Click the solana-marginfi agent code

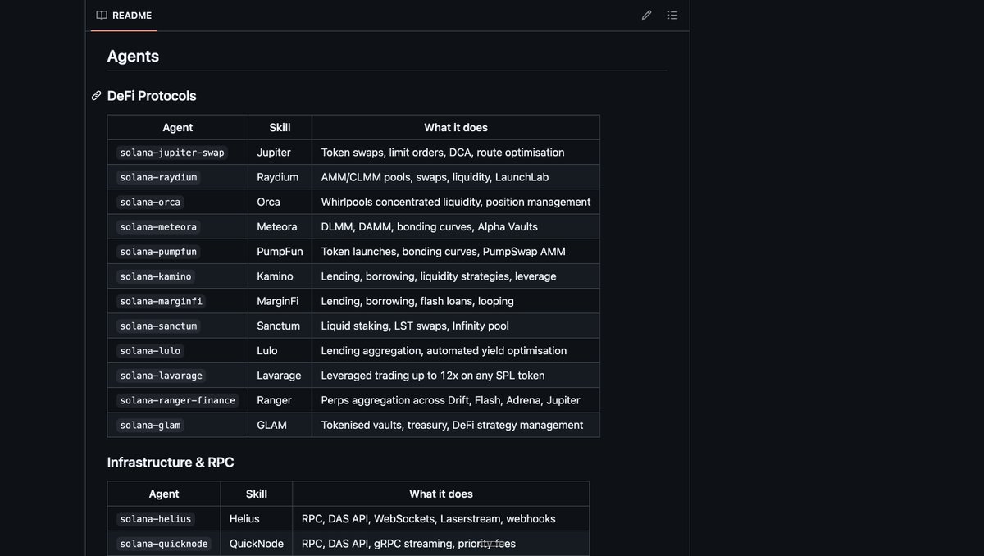[161, 301]
